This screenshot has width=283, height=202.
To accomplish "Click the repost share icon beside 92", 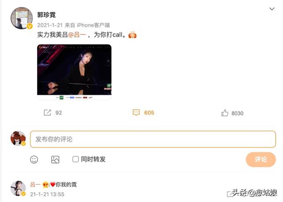I will point(47,113).
